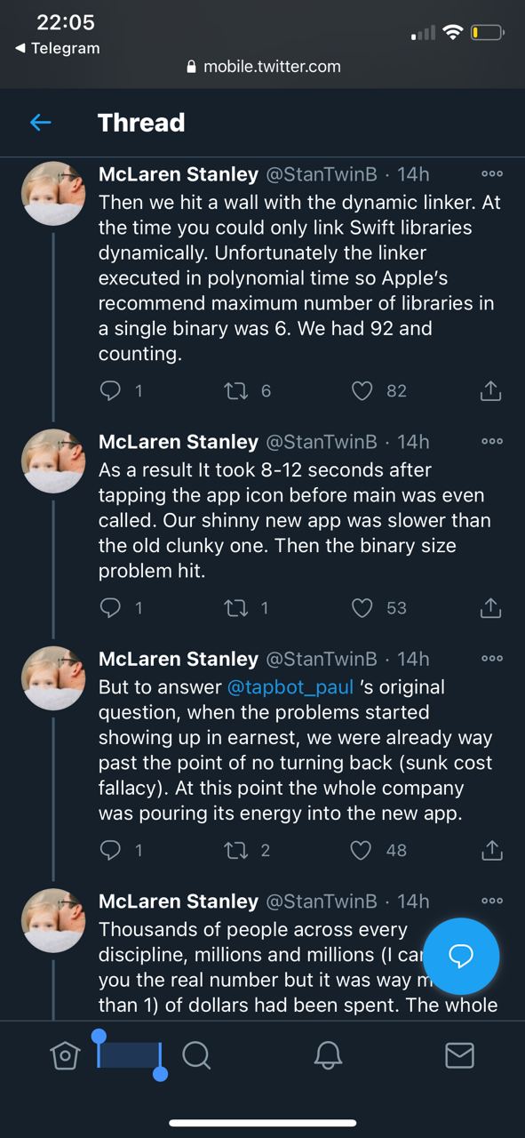Open Notifications bell tab
The height and width of the screenshot is (1138, 525).
pyautogui.click(x=328, y=1055)
